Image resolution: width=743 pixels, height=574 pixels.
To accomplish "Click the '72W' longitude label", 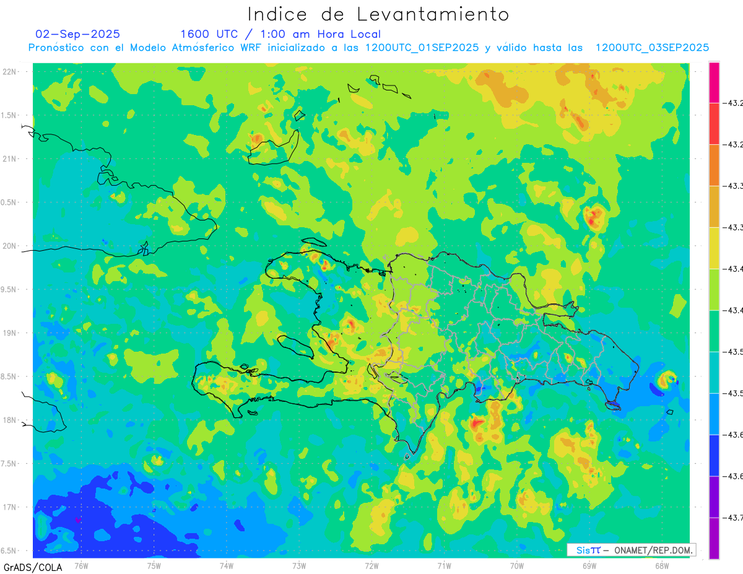I will (371, 565).
